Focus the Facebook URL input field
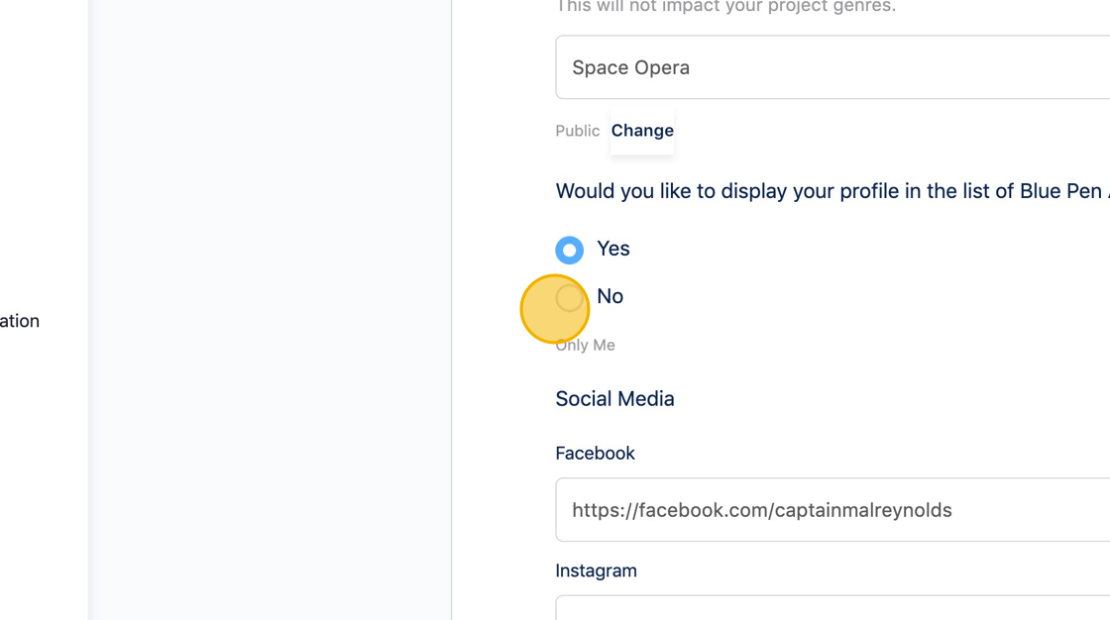Image resolution: width=1110 pixels, height=620 pixels. point(832,510)
